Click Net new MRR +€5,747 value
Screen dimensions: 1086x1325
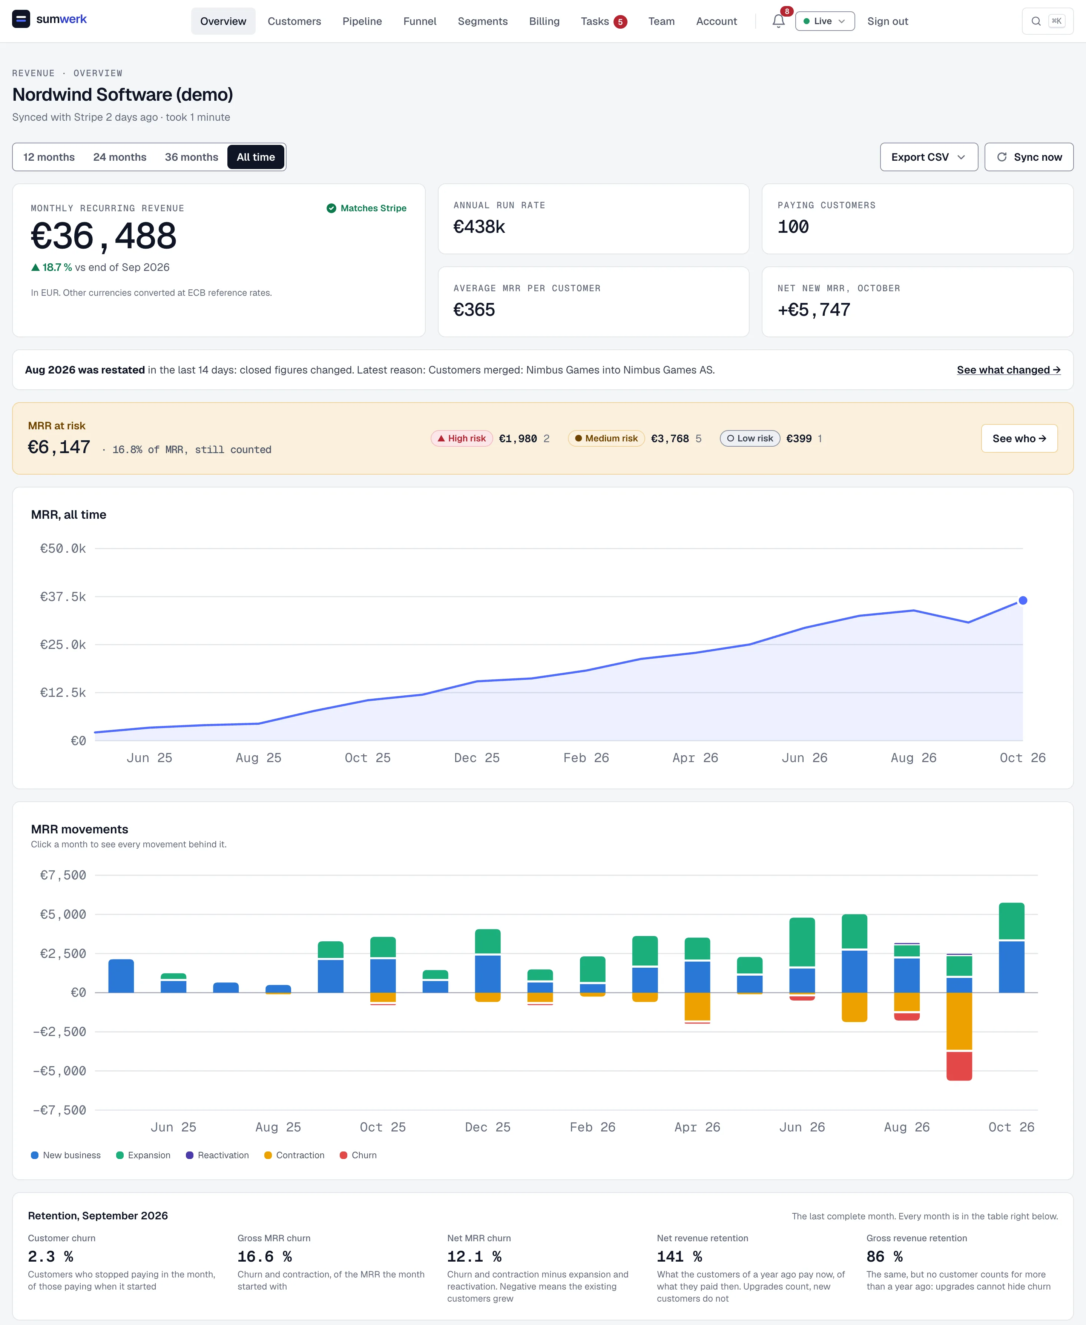coord(814,310)
